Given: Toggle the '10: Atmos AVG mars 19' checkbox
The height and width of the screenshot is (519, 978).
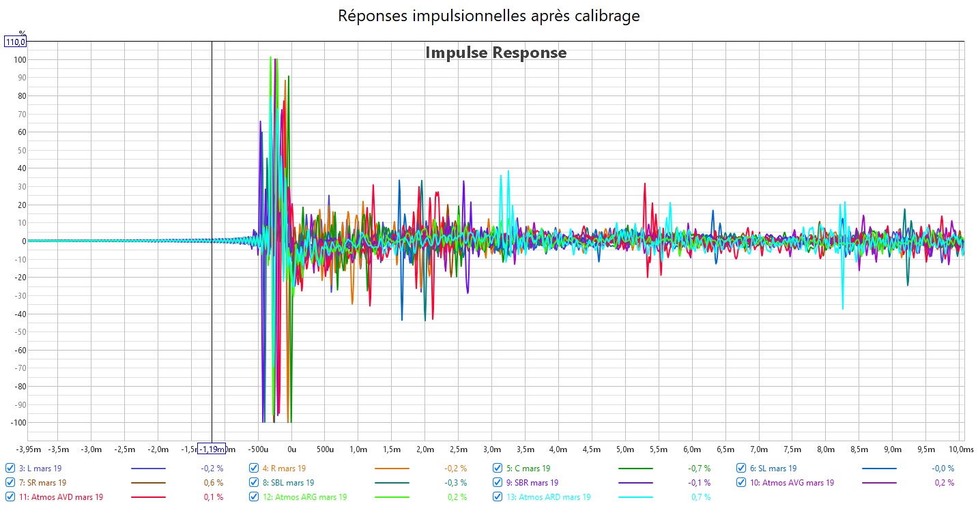Looking at the screenshot, I should (742, 483).
